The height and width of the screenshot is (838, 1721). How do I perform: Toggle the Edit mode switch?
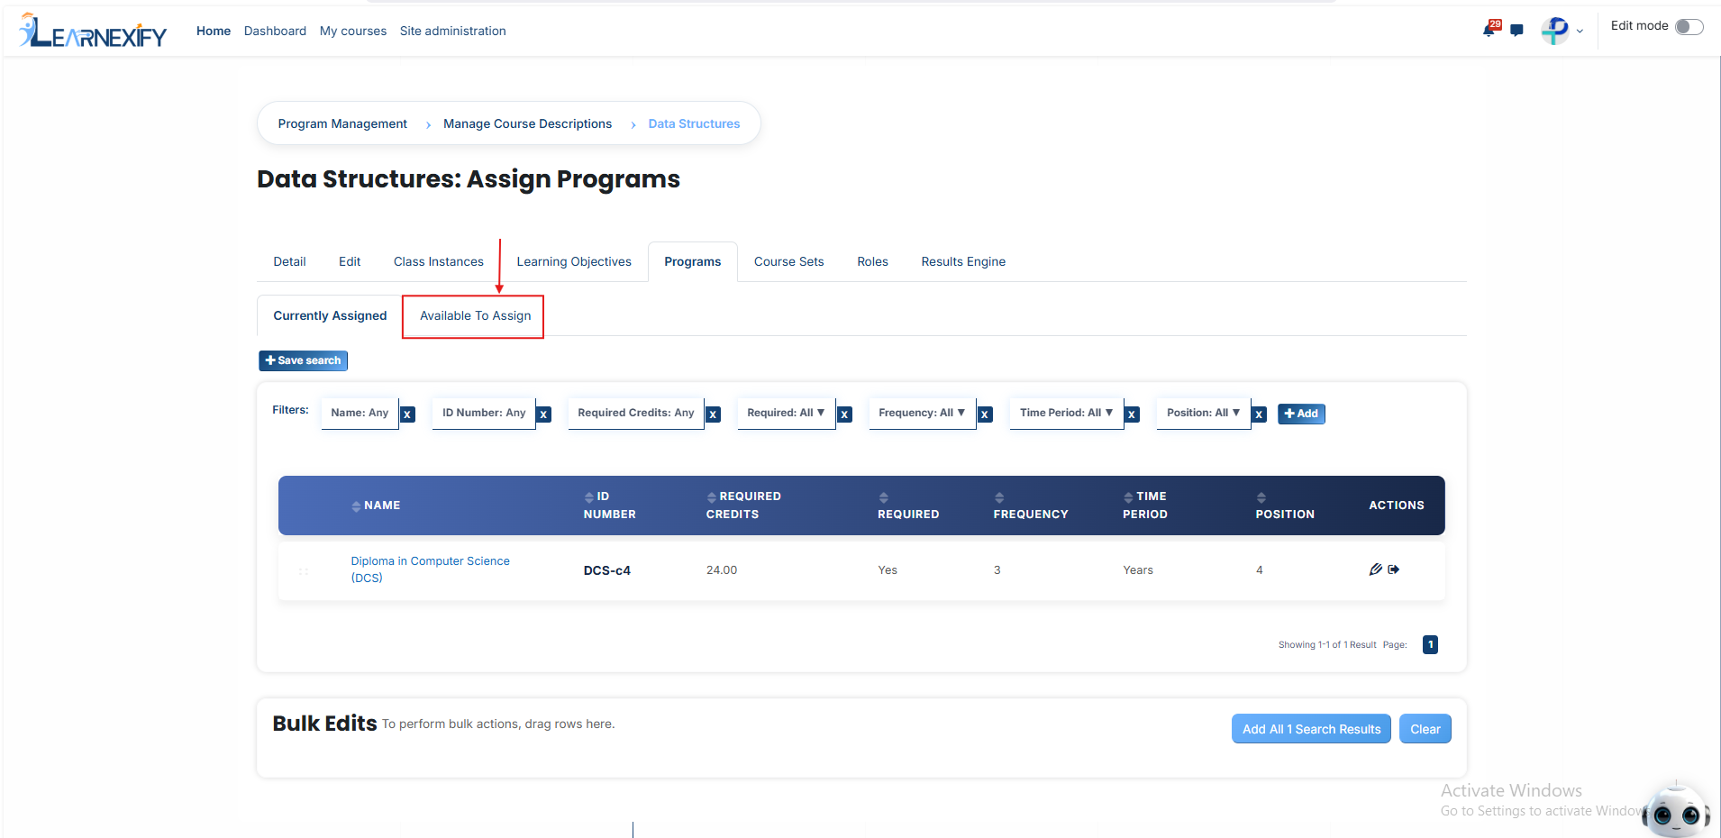pyautogui.click(x=1689, y=27)
